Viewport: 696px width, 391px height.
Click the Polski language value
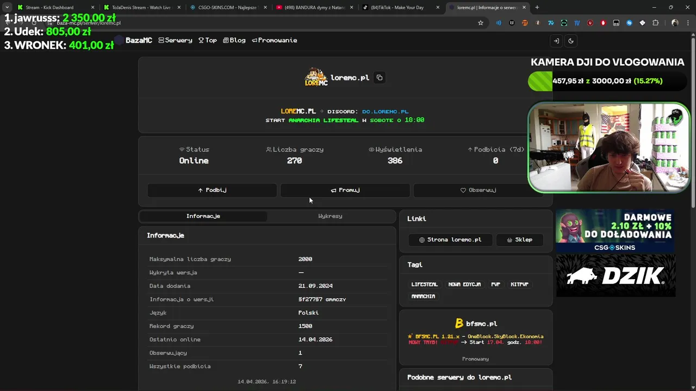tap(308, 313)
